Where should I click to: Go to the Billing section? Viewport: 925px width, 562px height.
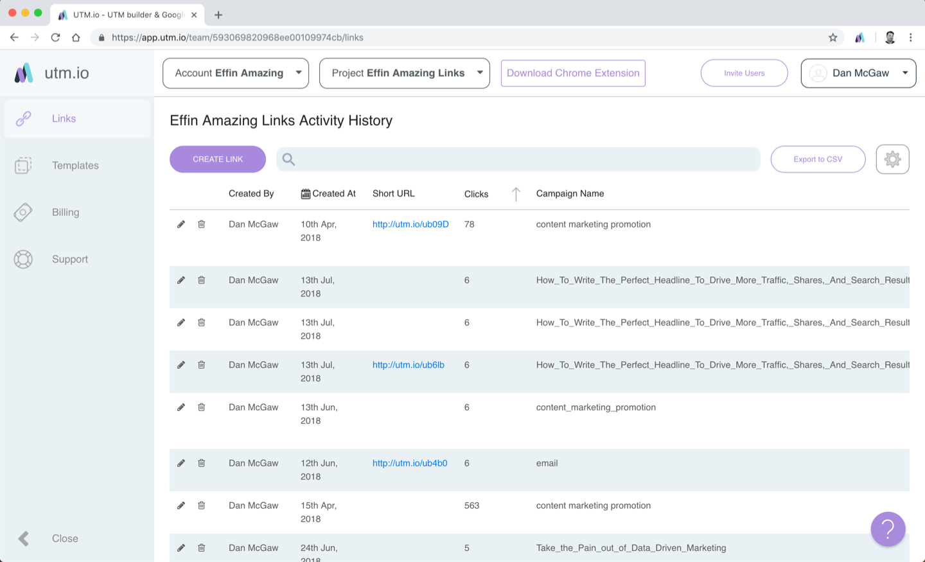[x=77, y=213]
